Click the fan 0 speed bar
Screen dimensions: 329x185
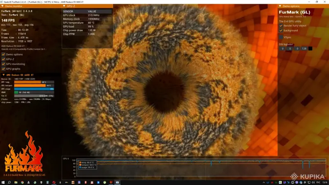(34, 96)
